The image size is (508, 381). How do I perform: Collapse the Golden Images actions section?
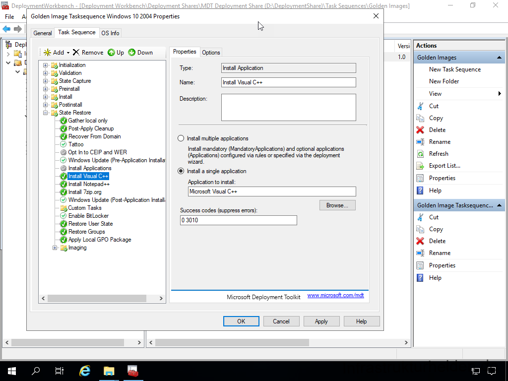[x=499, y=58]
